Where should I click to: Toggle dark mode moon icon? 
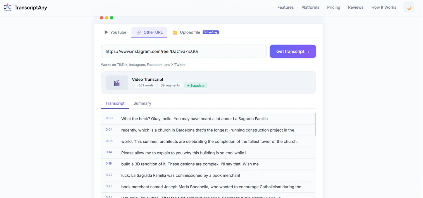coord(409,8)
